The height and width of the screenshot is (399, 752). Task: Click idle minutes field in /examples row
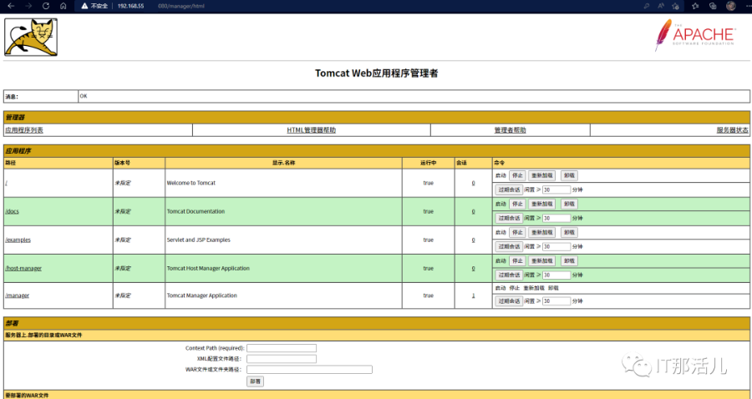[x=556, y=246]
